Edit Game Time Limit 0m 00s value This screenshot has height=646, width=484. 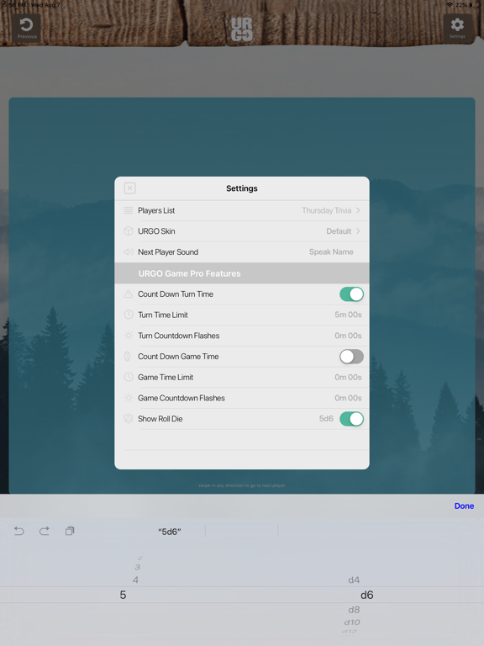tap(348, 377)
